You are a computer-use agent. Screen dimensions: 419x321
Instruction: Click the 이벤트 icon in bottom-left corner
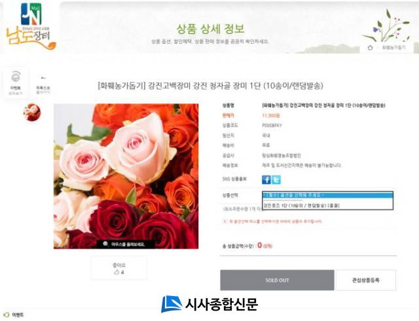click(7, 315)
